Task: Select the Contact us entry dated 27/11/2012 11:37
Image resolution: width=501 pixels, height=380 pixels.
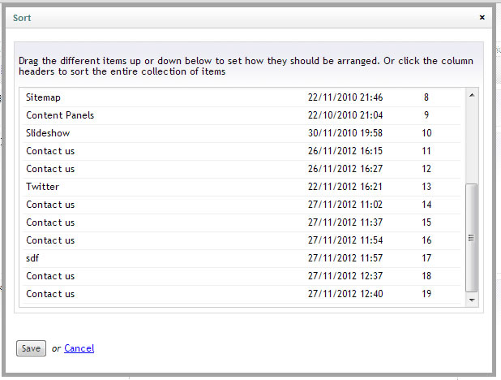Action: [50, 222]
